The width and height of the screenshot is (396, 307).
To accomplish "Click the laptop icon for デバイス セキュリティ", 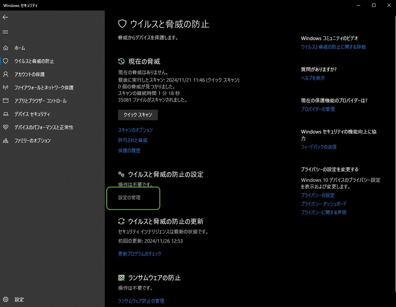I will coord(5,114).
